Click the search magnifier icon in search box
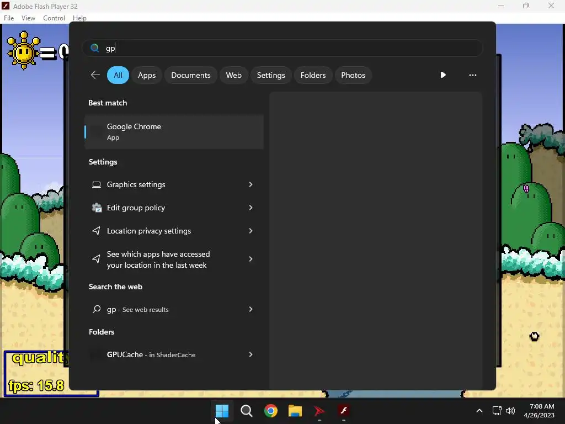 [95, 48]
